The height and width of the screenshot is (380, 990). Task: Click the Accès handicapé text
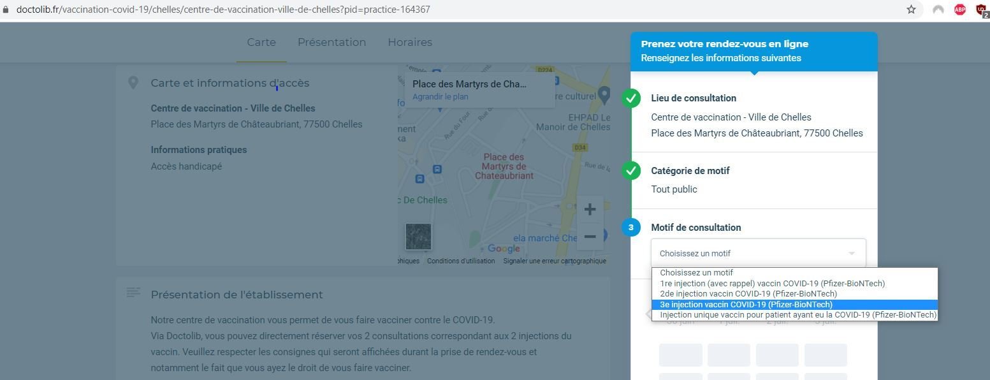point(186,166)
